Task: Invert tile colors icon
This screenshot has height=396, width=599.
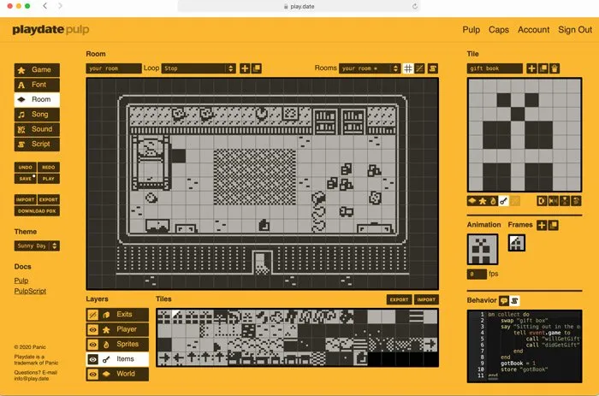Action: click(541, 200)
